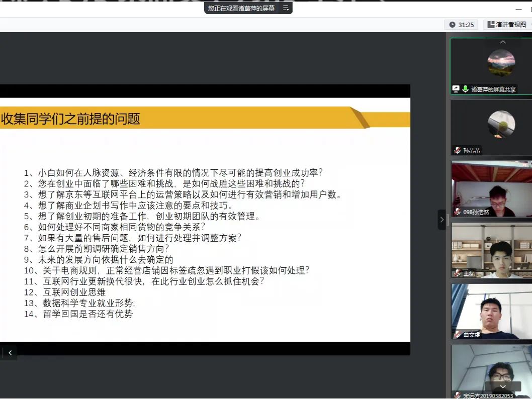This screenshot has width=532, height=399.
Task: Click muted mic icon next to 曲文虔
Action: click(457, 334)
